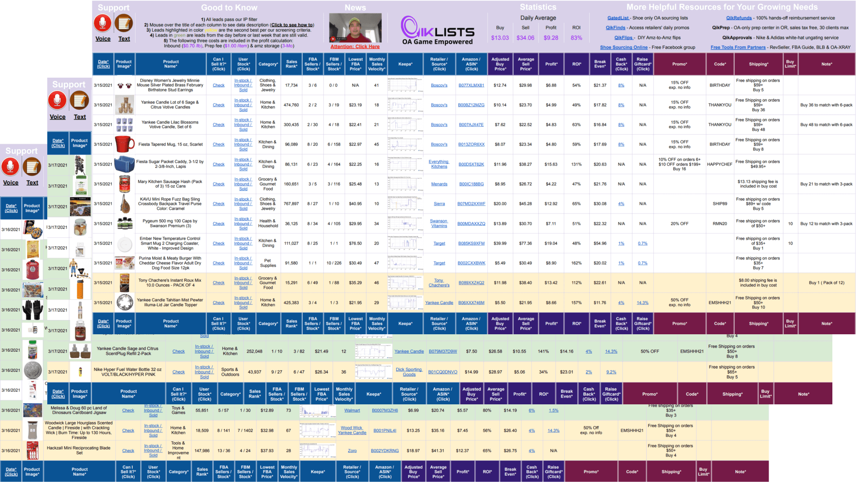Click the Date column header in top sheet

tap(103, 64)
